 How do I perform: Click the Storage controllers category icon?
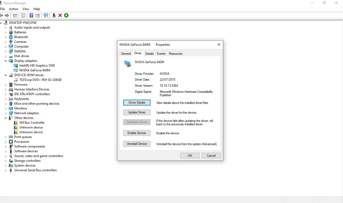11,161
